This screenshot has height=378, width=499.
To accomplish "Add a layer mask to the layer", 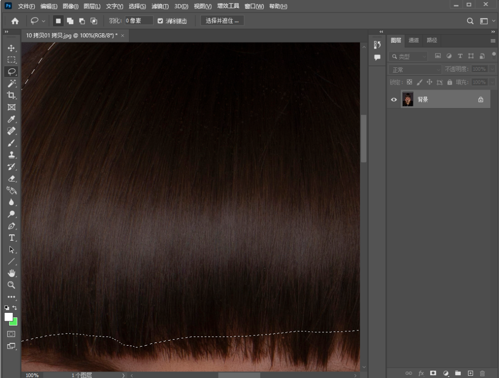I will [x=433, y=373].
